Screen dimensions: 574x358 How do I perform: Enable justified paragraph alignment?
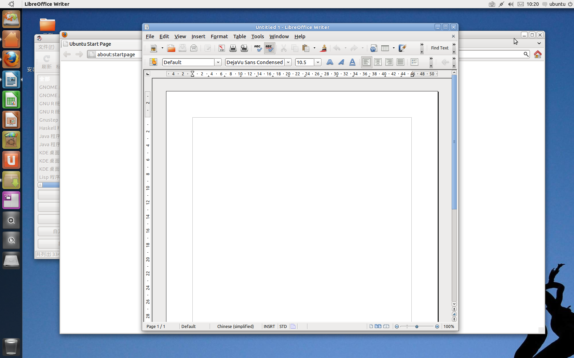pos(400,62)
